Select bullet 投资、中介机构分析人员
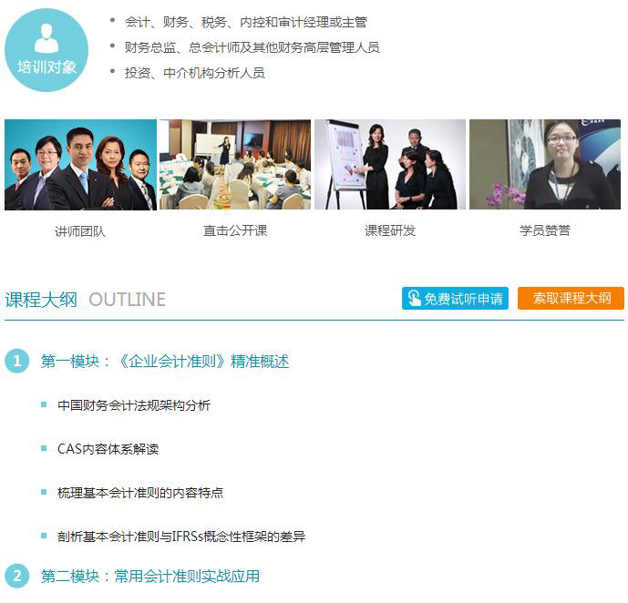628x603 pixels. [195, 73]
